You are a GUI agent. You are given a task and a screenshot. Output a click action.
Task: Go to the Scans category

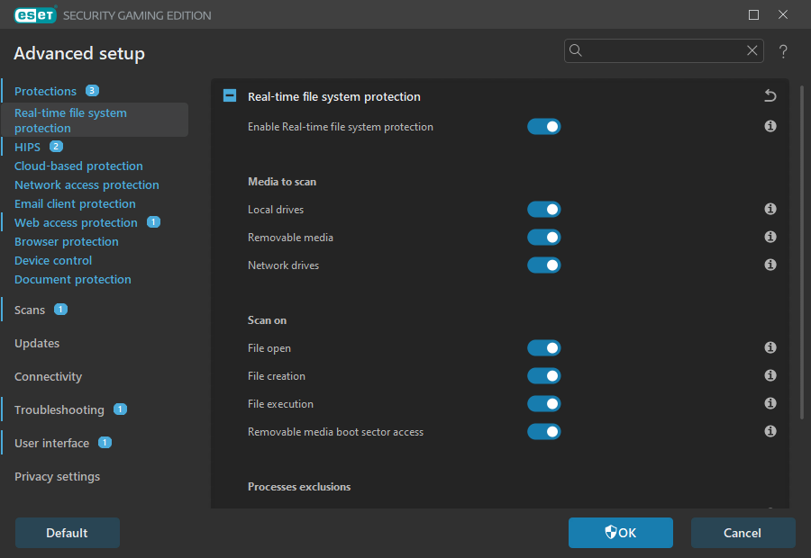click(30, 310)
